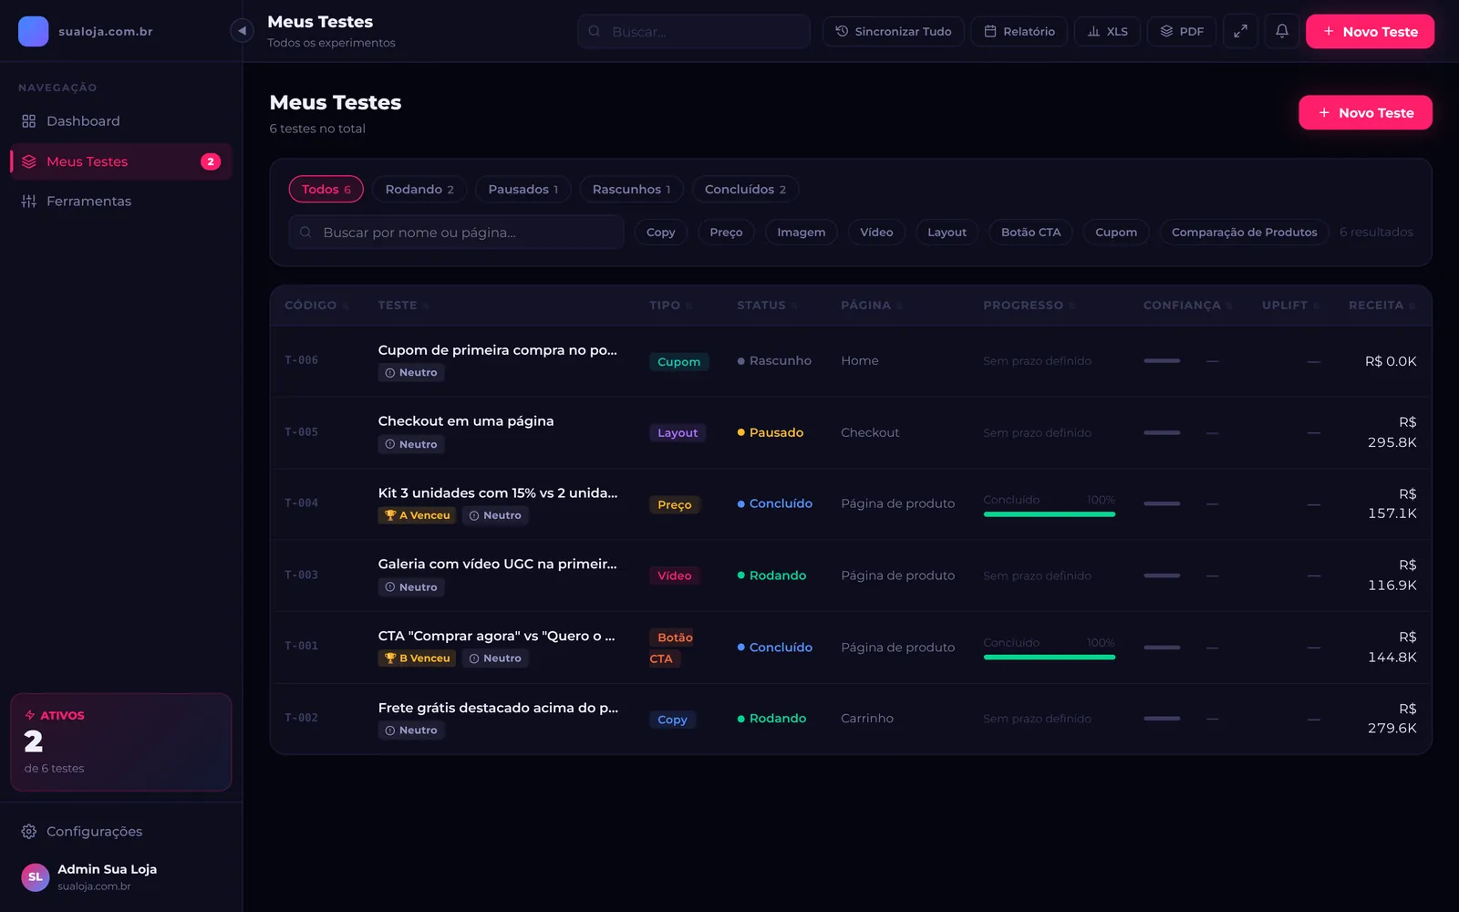The height and width of the screenshot is (912, 1459).
Task: Open test 'Galeria com vídeo UGC na primeir...'
Action: click(x=498, y=565)
